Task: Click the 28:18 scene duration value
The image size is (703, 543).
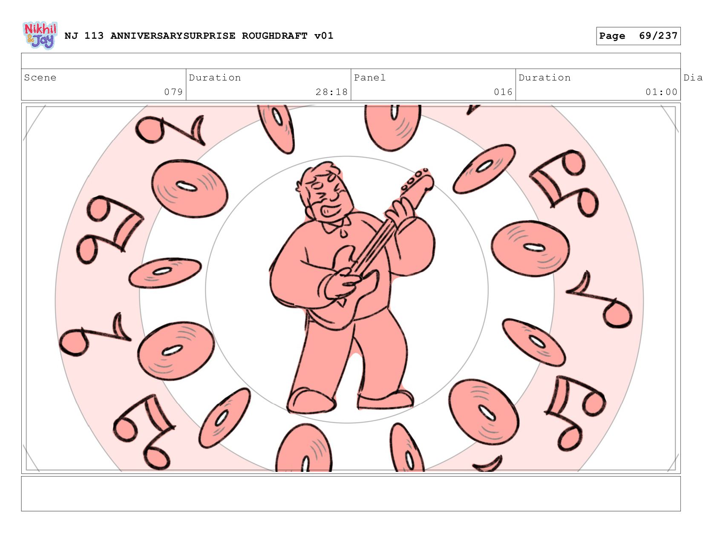Action: 331,92
